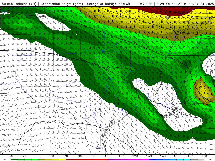Click the darkest green swatch at legend start
Screen dimensions: 215x161
tap(14, 160)
